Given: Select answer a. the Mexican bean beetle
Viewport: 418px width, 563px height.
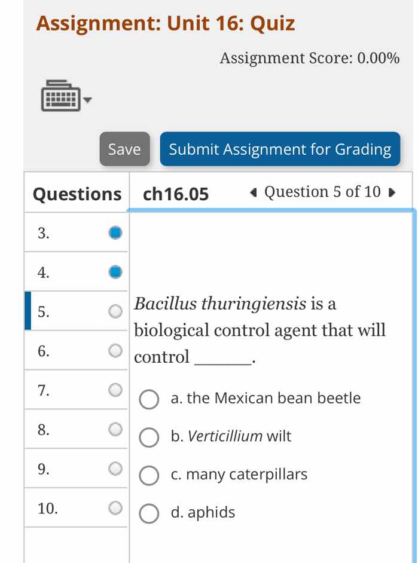Looking at the screenshot, I should (x=148, y=399).
